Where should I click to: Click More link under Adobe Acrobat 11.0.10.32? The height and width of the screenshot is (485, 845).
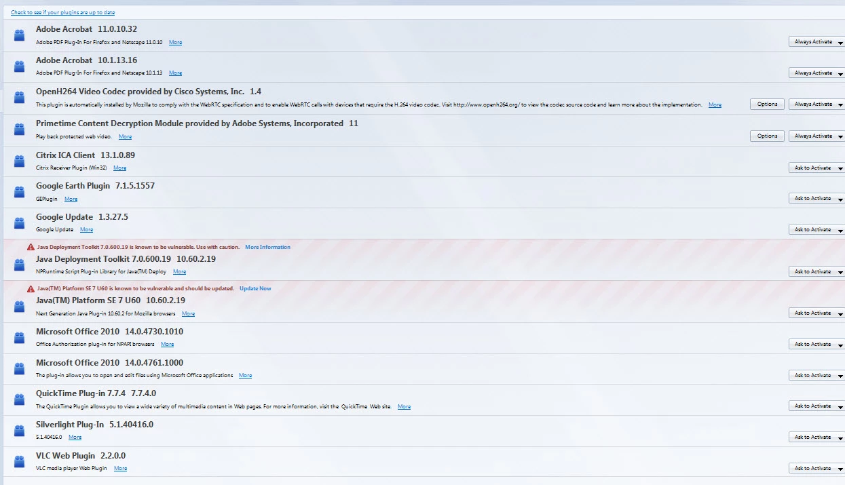pos(175,42)
